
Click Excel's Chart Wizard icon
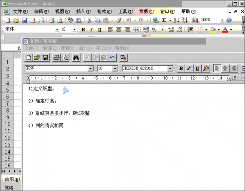tap(195, 20)
